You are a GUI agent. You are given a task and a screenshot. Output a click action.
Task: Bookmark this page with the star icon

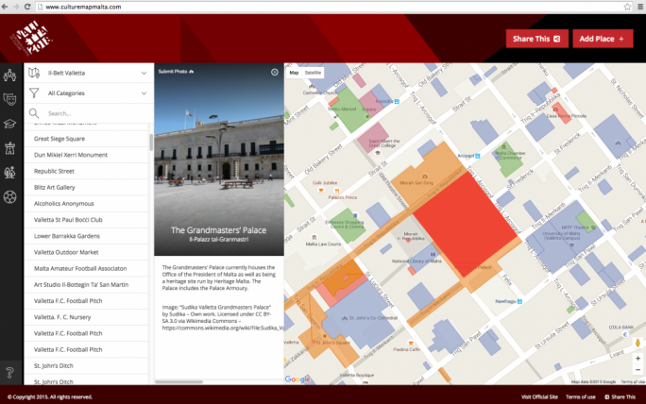pos(626,7)
